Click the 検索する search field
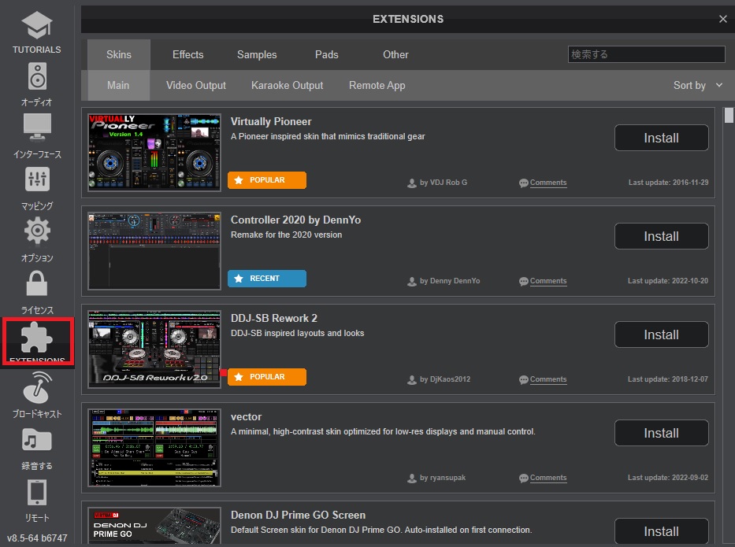The width and height of the screenshot is (735, 547). coord(647,54)
